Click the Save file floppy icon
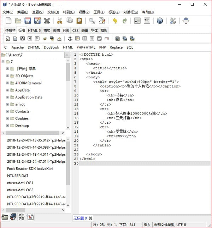 coord(28,21)
